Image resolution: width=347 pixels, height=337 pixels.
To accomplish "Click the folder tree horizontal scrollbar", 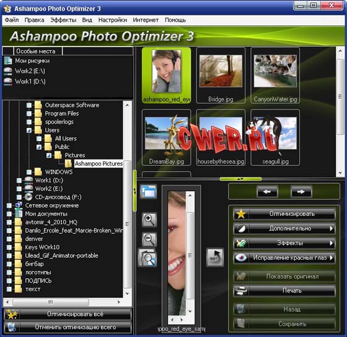I will tap(63, 302).
